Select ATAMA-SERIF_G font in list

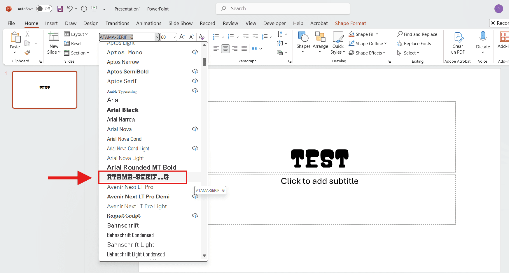click(138, 177)
